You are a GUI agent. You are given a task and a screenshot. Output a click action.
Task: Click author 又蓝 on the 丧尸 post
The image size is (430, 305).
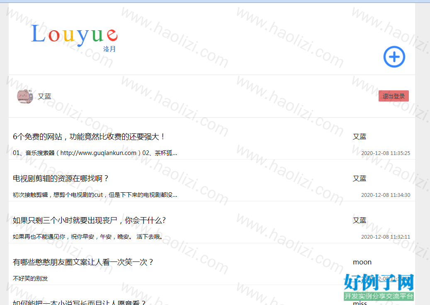point(360,220)
